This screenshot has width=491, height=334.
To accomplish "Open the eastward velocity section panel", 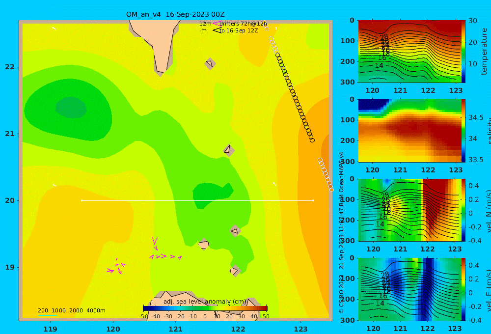I will (409, 289).
